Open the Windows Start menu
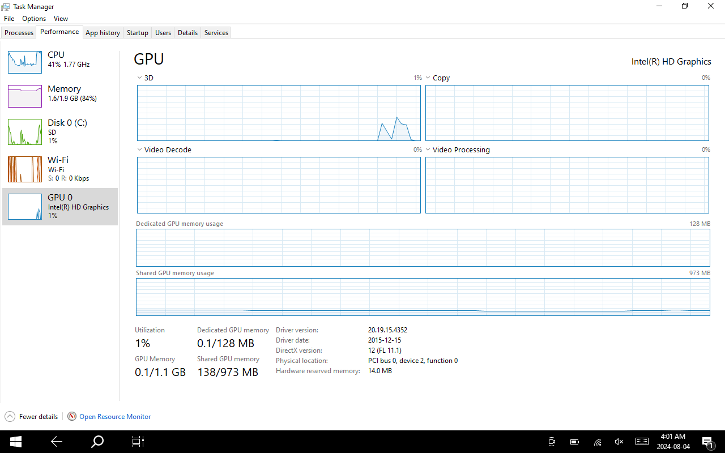This screenshot has height=453, width=725. tap(15, 442)
